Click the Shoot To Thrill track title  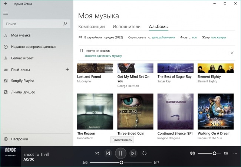pyautogui.click(x=36, y=154)
